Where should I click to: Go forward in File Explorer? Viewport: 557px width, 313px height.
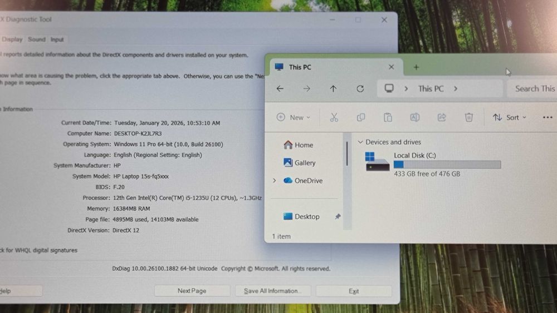click(x=306, y=88)
